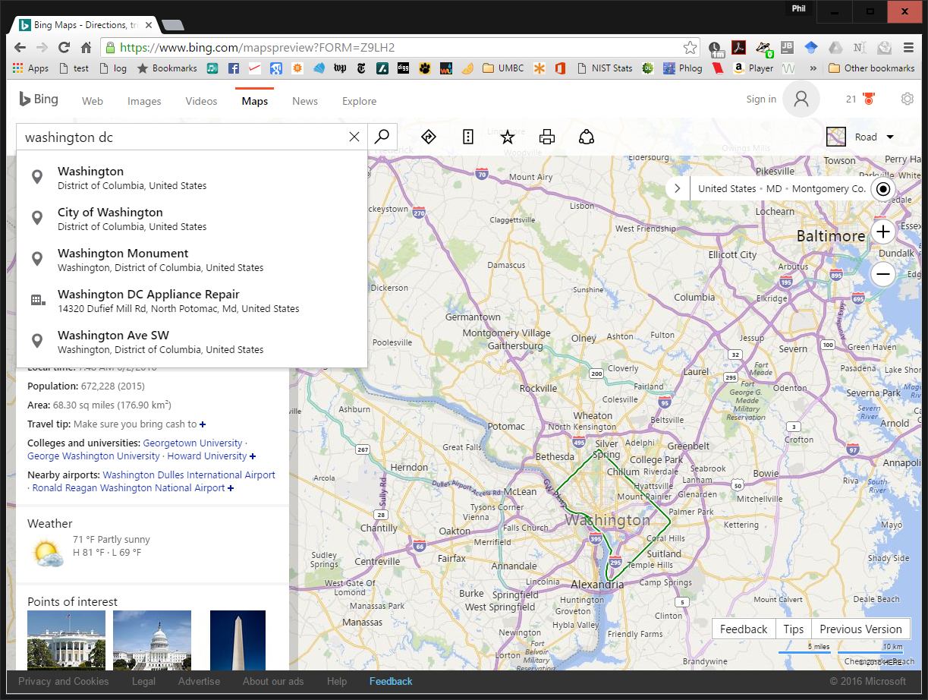Viewport: 928px width, 700px height.
Task: Open the Explore tab
Action: tap(359, 101)
